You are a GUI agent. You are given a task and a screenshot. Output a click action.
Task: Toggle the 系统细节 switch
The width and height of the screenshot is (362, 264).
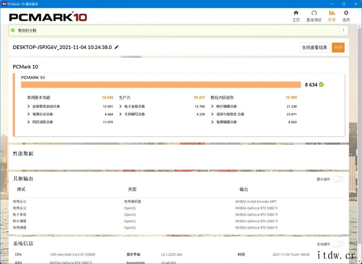pos(338,244)
